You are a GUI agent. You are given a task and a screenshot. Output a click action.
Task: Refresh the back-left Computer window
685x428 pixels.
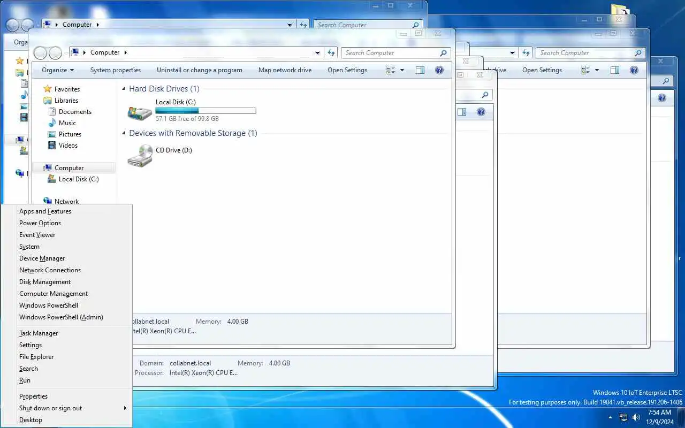303,25
